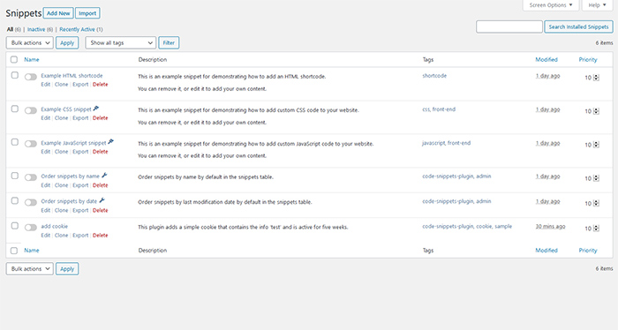
Task: Open the add cookie snippet title
Action: pyautogui.click(x=55, y=227)
